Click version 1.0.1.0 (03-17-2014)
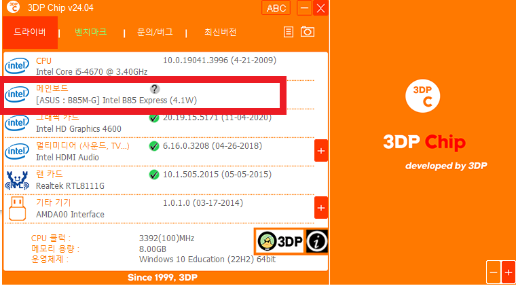 pyautogui.click(x=203, y=202)
